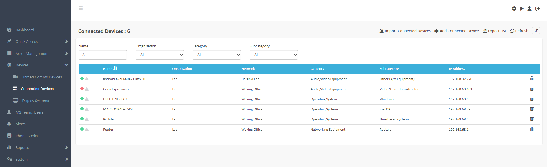
Task: Toggle the hamburger sidebar menu icon
Action: (81, 8)
